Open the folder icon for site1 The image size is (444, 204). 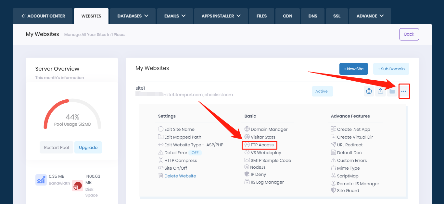click(392, 91)
